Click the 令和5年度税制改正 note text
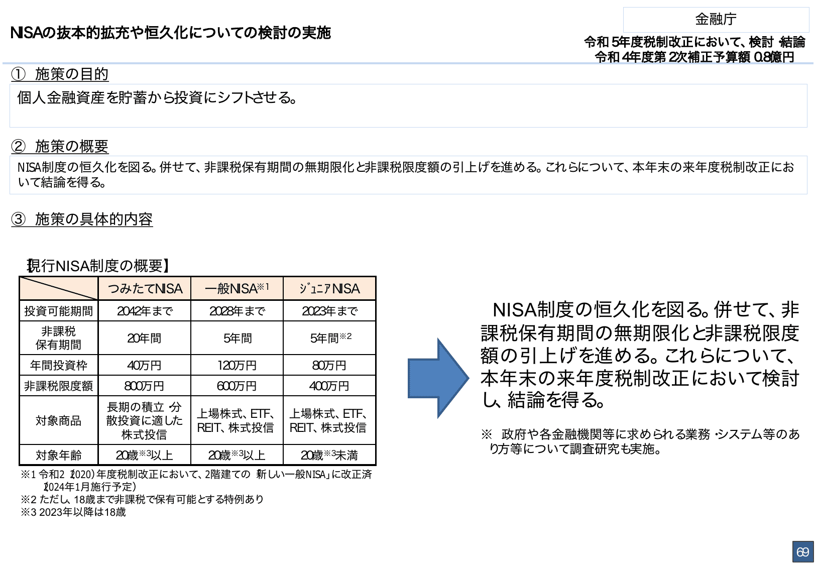The width and height of the screenshot is (816, 565). pos(695,42)
